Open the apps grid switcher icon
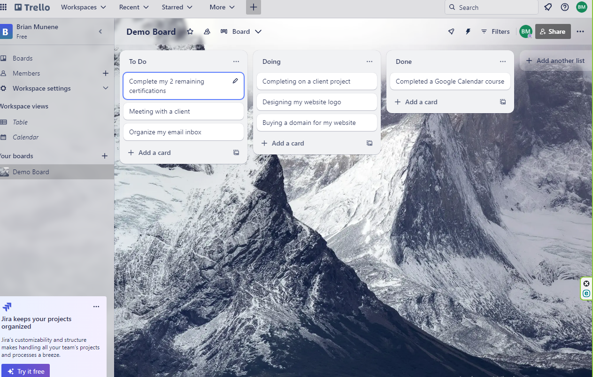593x377 pixels. 3,7
